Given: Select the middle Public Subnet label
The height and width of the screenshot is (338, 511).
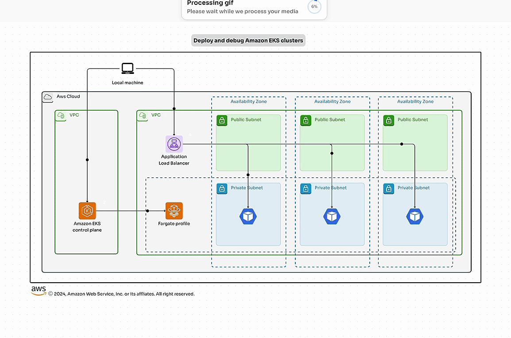Looking at the screenshot, I should (330, 119).
